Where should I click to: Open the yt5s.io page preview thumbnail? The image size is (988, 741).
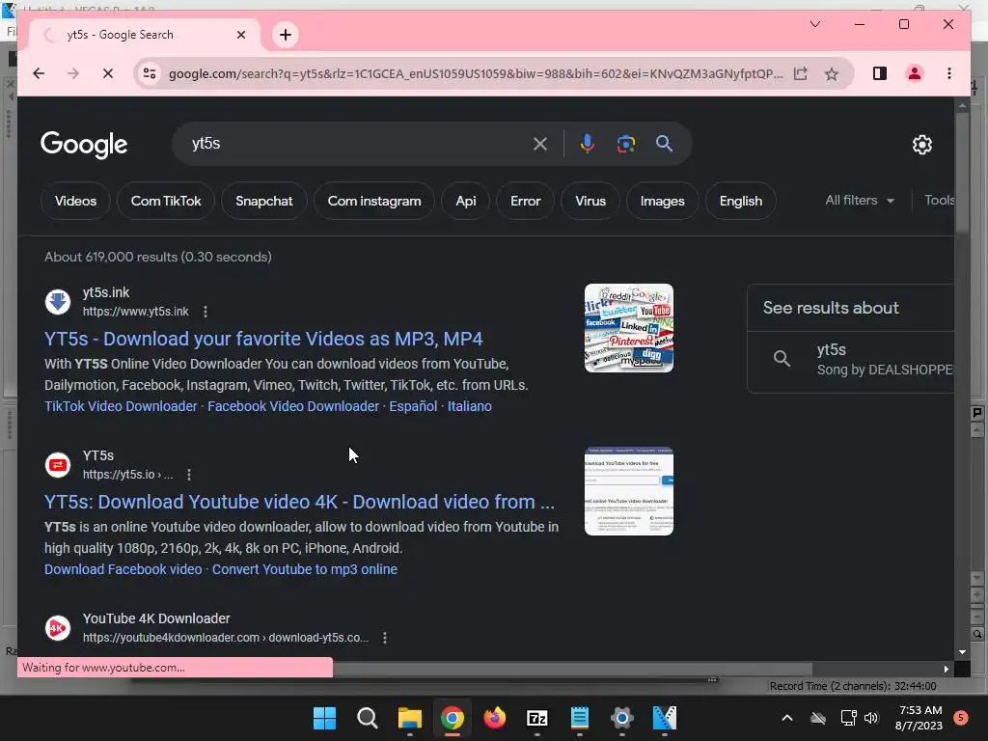pos(629,491)
